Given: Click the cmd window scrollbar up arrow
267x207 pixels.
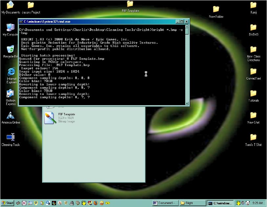Looking at the screenshot, I should [x=187, y=28].
